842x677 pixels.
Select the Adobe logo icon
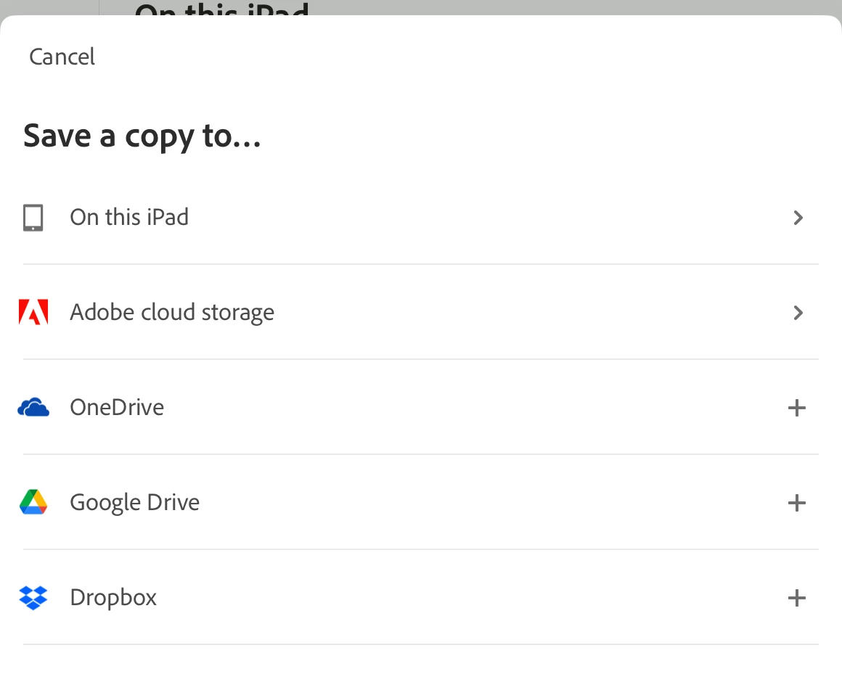[33, 312]
